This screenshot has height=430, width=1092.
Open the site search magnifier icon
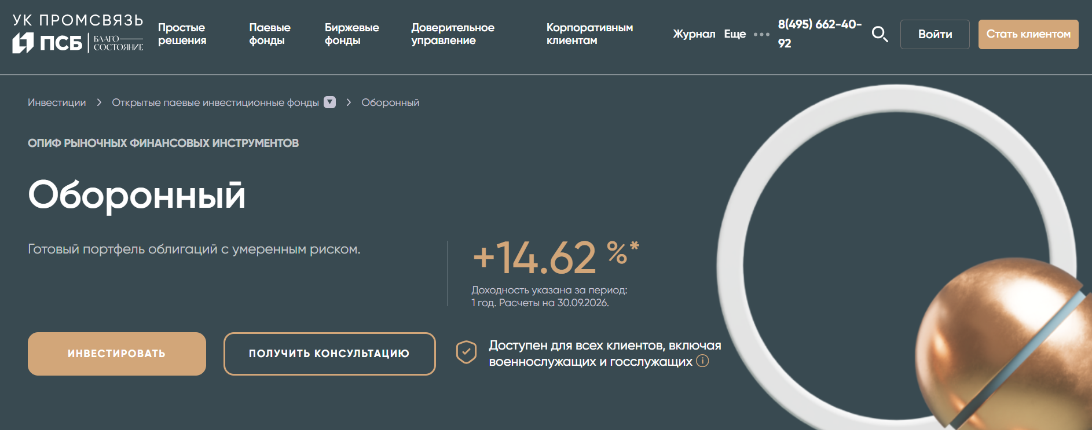click(x=880, y=34)
